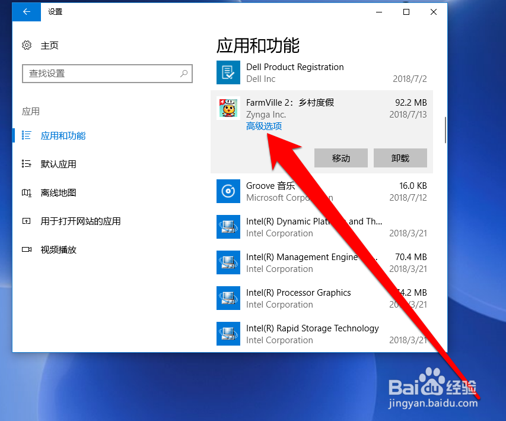Close the 设置 window

[x=434, y=12]
